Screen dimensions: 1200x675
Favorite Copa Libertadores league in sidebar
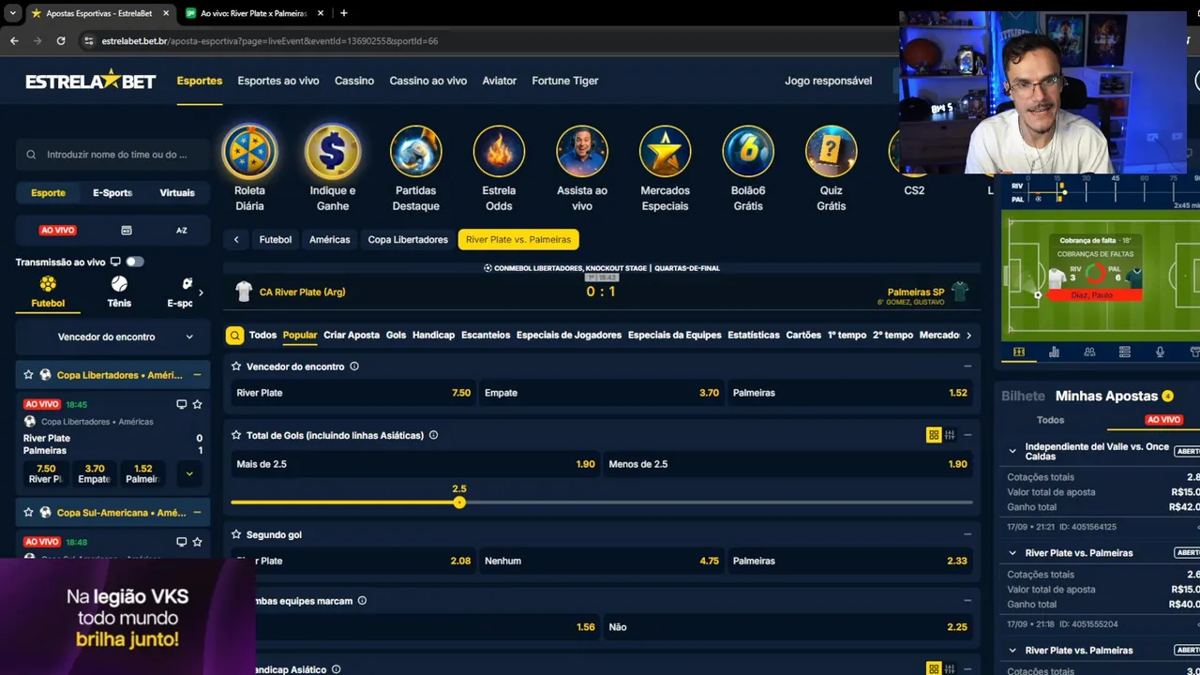click(x=29, y=375)
